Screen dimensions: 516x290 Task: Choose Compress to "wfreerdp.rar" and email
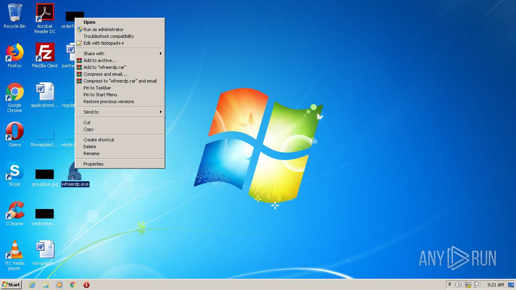[120, 81]
